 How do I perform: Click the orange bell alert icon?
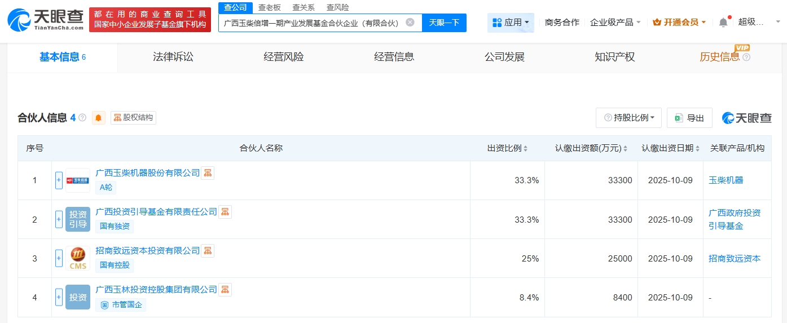pos(99,118)
